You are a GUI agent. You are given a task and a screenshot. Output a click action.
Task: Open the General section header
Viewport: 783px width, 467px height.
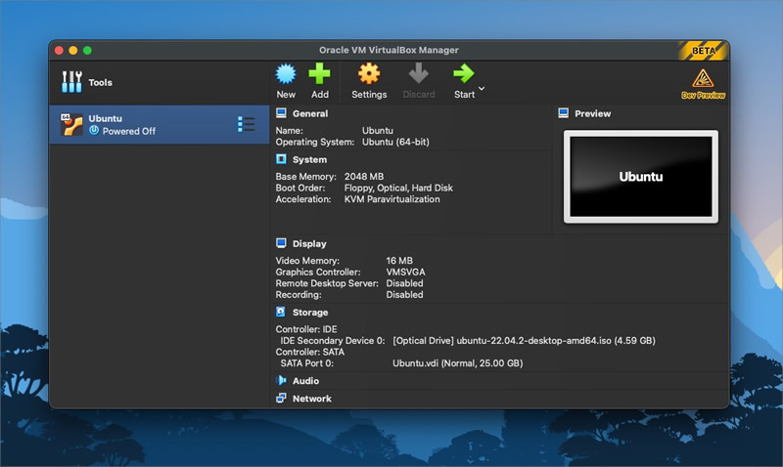pyautogui.click(x=310, y=113)
